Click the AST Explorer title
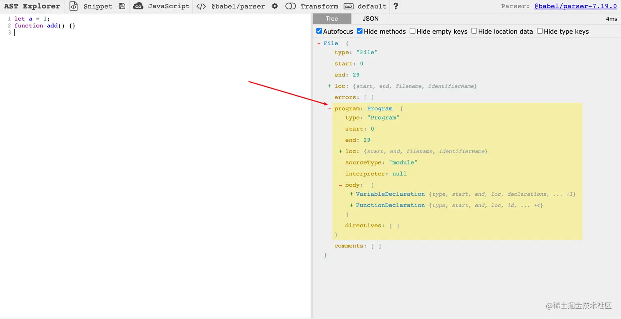The image size is (621, 319). coord(32,6)
